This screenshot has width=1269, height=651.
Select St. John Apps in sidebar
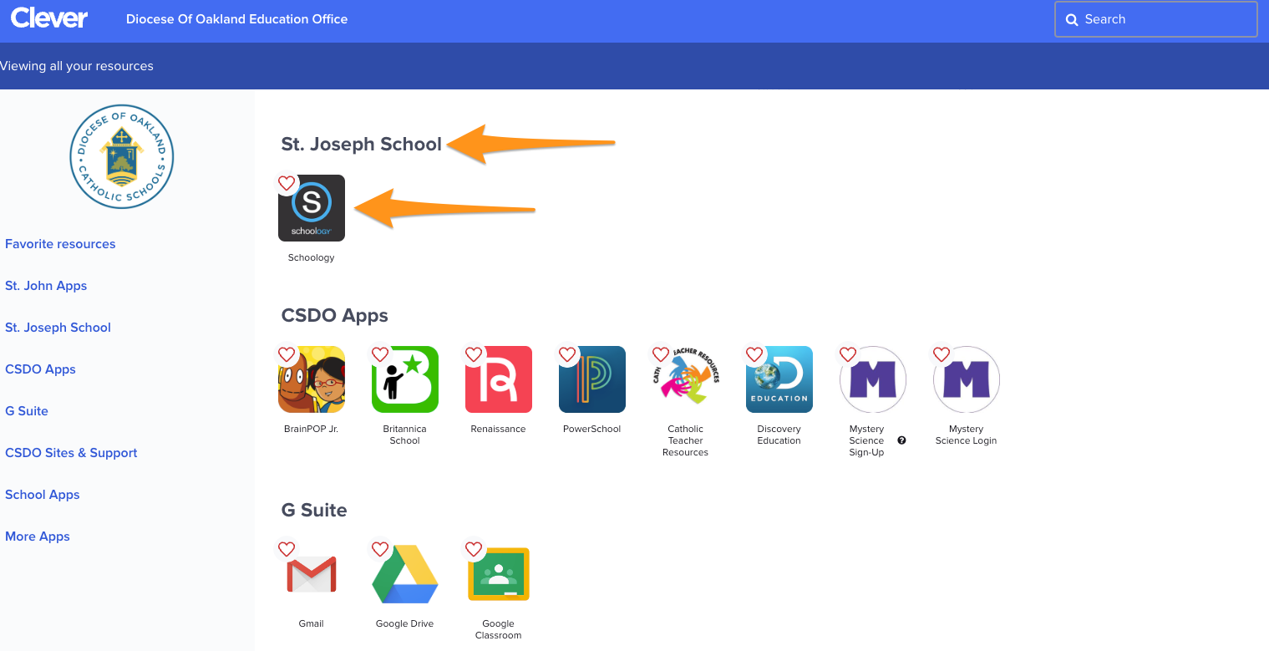(x=46, y=286)
